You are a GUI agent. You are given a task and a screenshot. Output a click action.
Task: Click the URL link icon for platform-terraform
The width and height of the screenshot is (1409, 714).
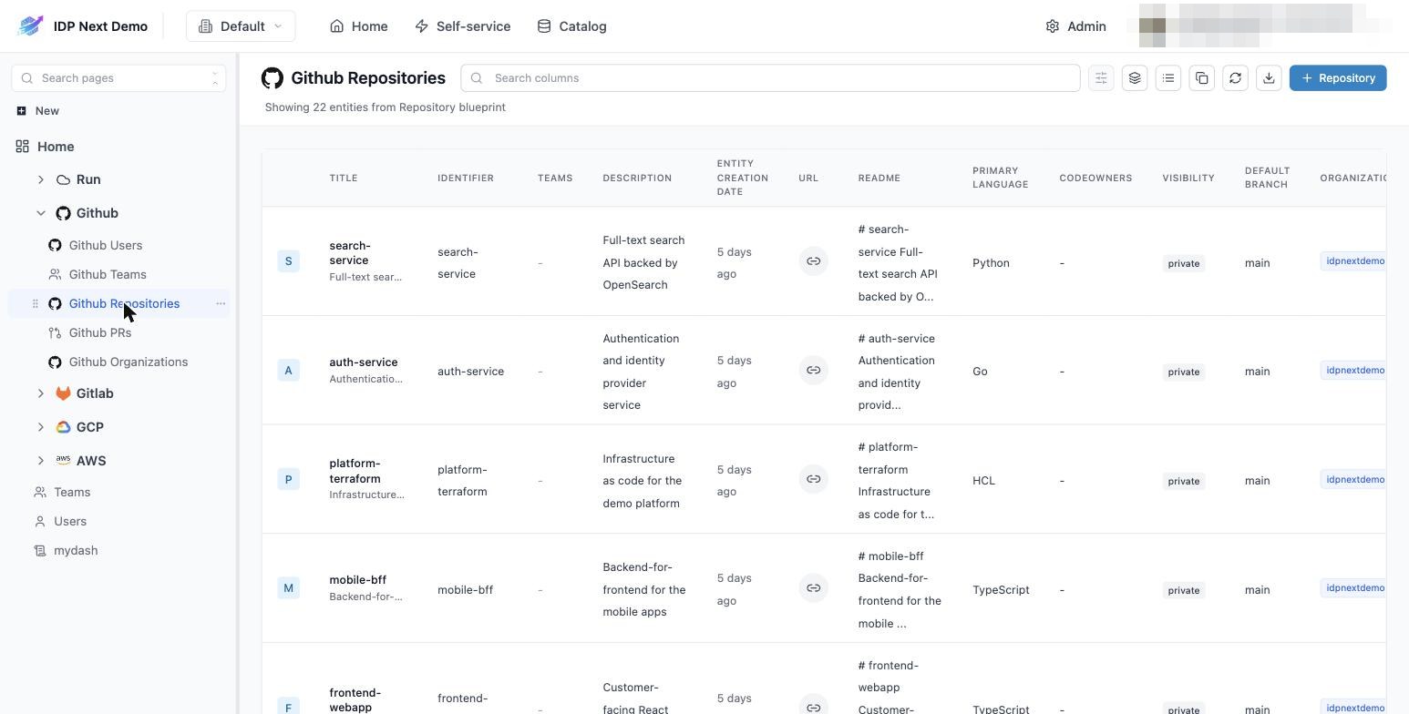813,479
